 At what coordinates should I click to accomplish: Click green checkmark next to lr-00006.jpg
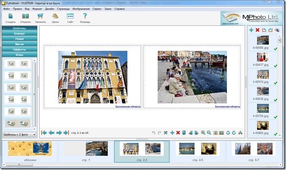coord(276,49)
